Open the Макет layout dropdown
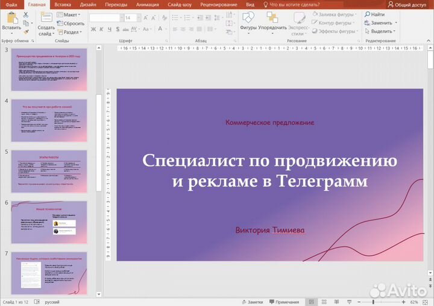 pyautogui.click(x=68, y=14)
